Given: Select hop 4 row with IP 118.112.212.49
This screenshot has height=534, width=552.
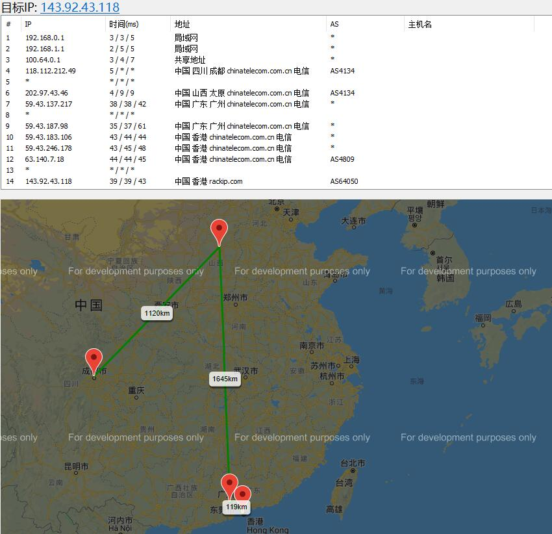Looking at the screenshot, I should [276, 71].
